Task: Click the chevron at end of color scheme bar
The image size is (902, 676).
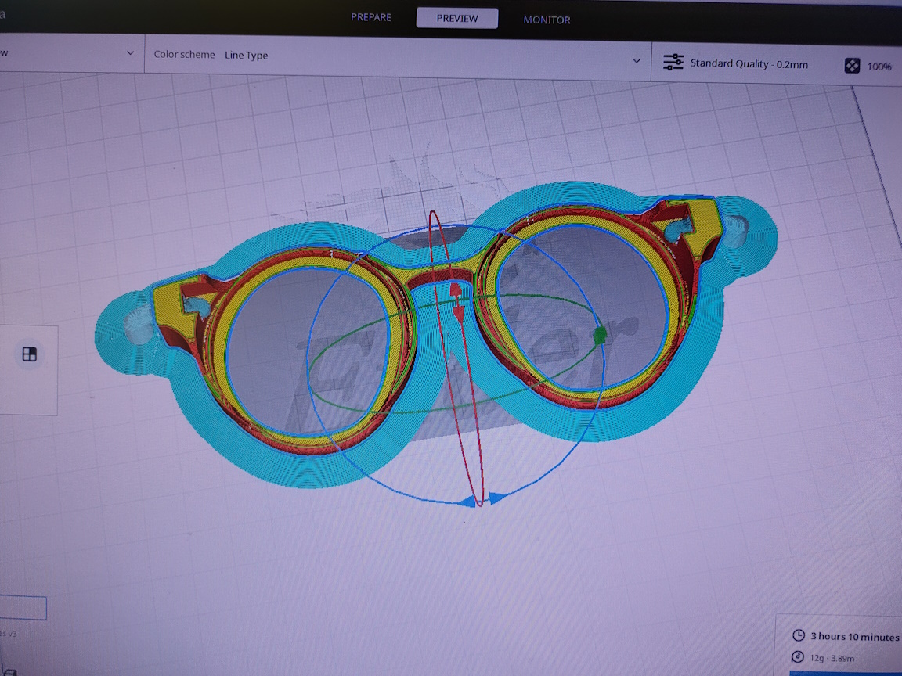Action: point(637,61)
